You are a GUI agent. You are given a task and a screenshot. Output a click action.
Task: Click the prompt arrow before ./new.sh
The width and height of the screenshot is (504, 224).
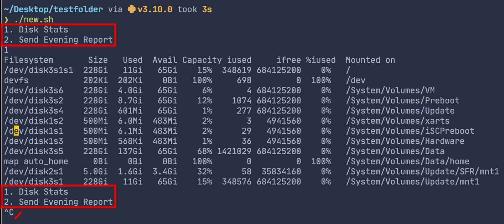point(7,20)
